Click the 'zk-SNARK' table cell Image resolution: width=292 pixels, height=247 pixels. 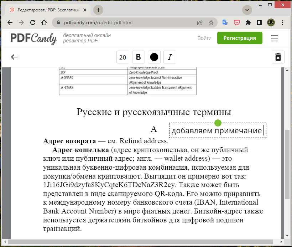(x=93, y=80)
